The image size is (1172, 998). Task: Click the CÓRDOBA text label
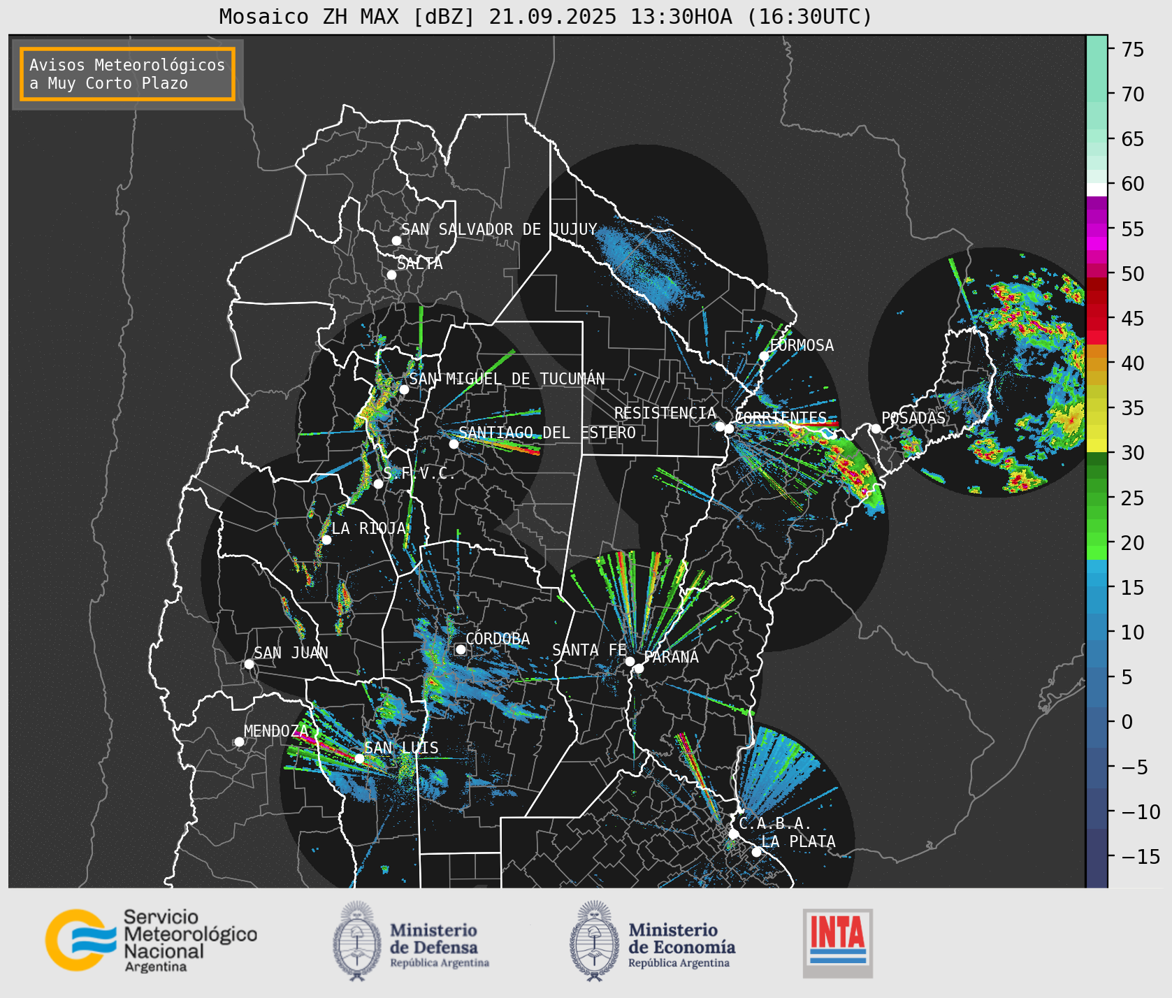pyautogui.click(x=498, y=639)
